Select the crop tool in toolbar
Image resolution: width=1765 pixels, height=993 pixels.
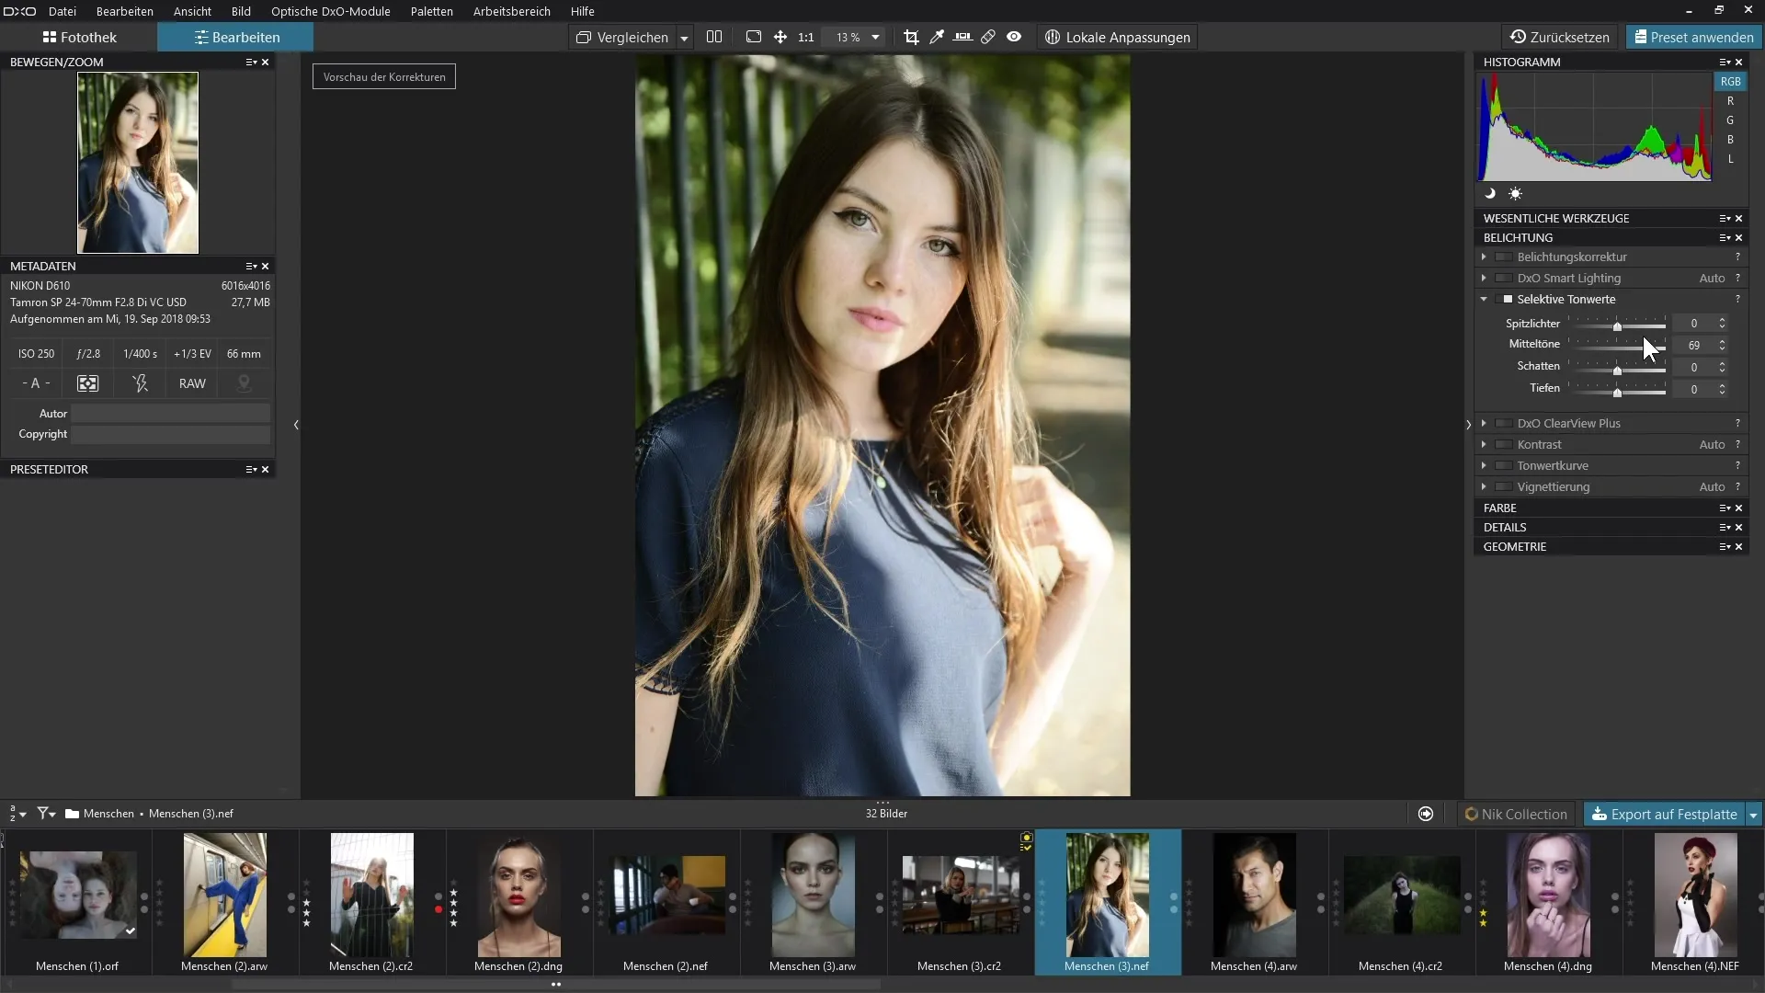pyautogui.click(x=911, y=37)
